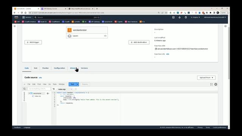
Task: Collapse the versiontester folder in file tree
Action: pyautogui.click(x=29, y=93)
